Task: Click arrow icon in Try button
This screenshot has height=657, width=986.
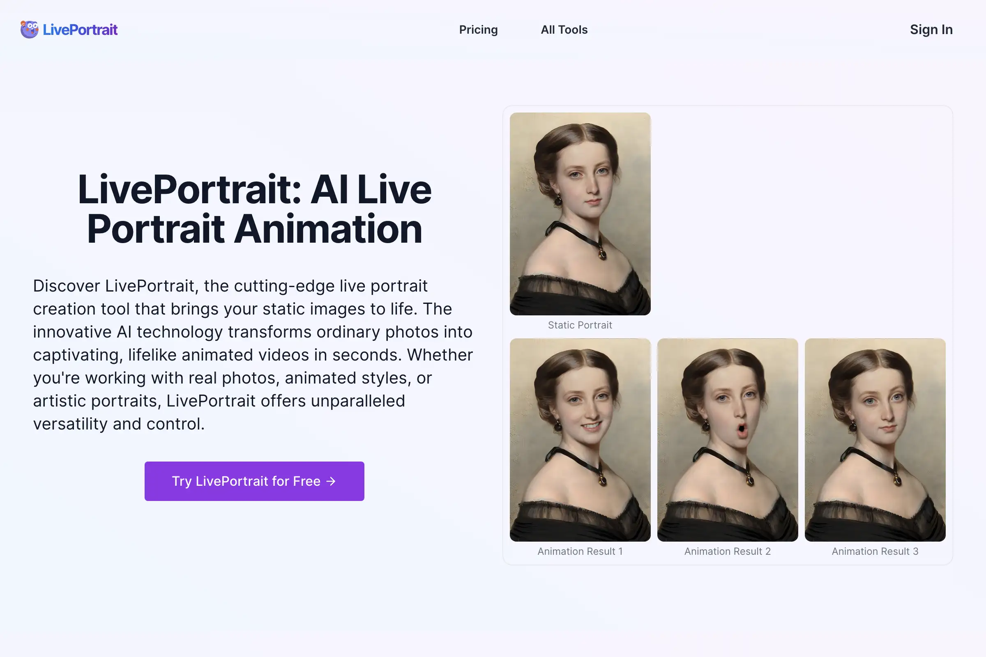Action: [x=331, y=481]
